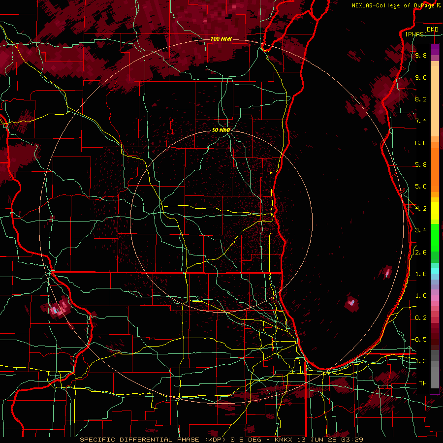Screen dimensions: 443x443
Task: Click the pink segment of the color bar
Action: point(435,298)
